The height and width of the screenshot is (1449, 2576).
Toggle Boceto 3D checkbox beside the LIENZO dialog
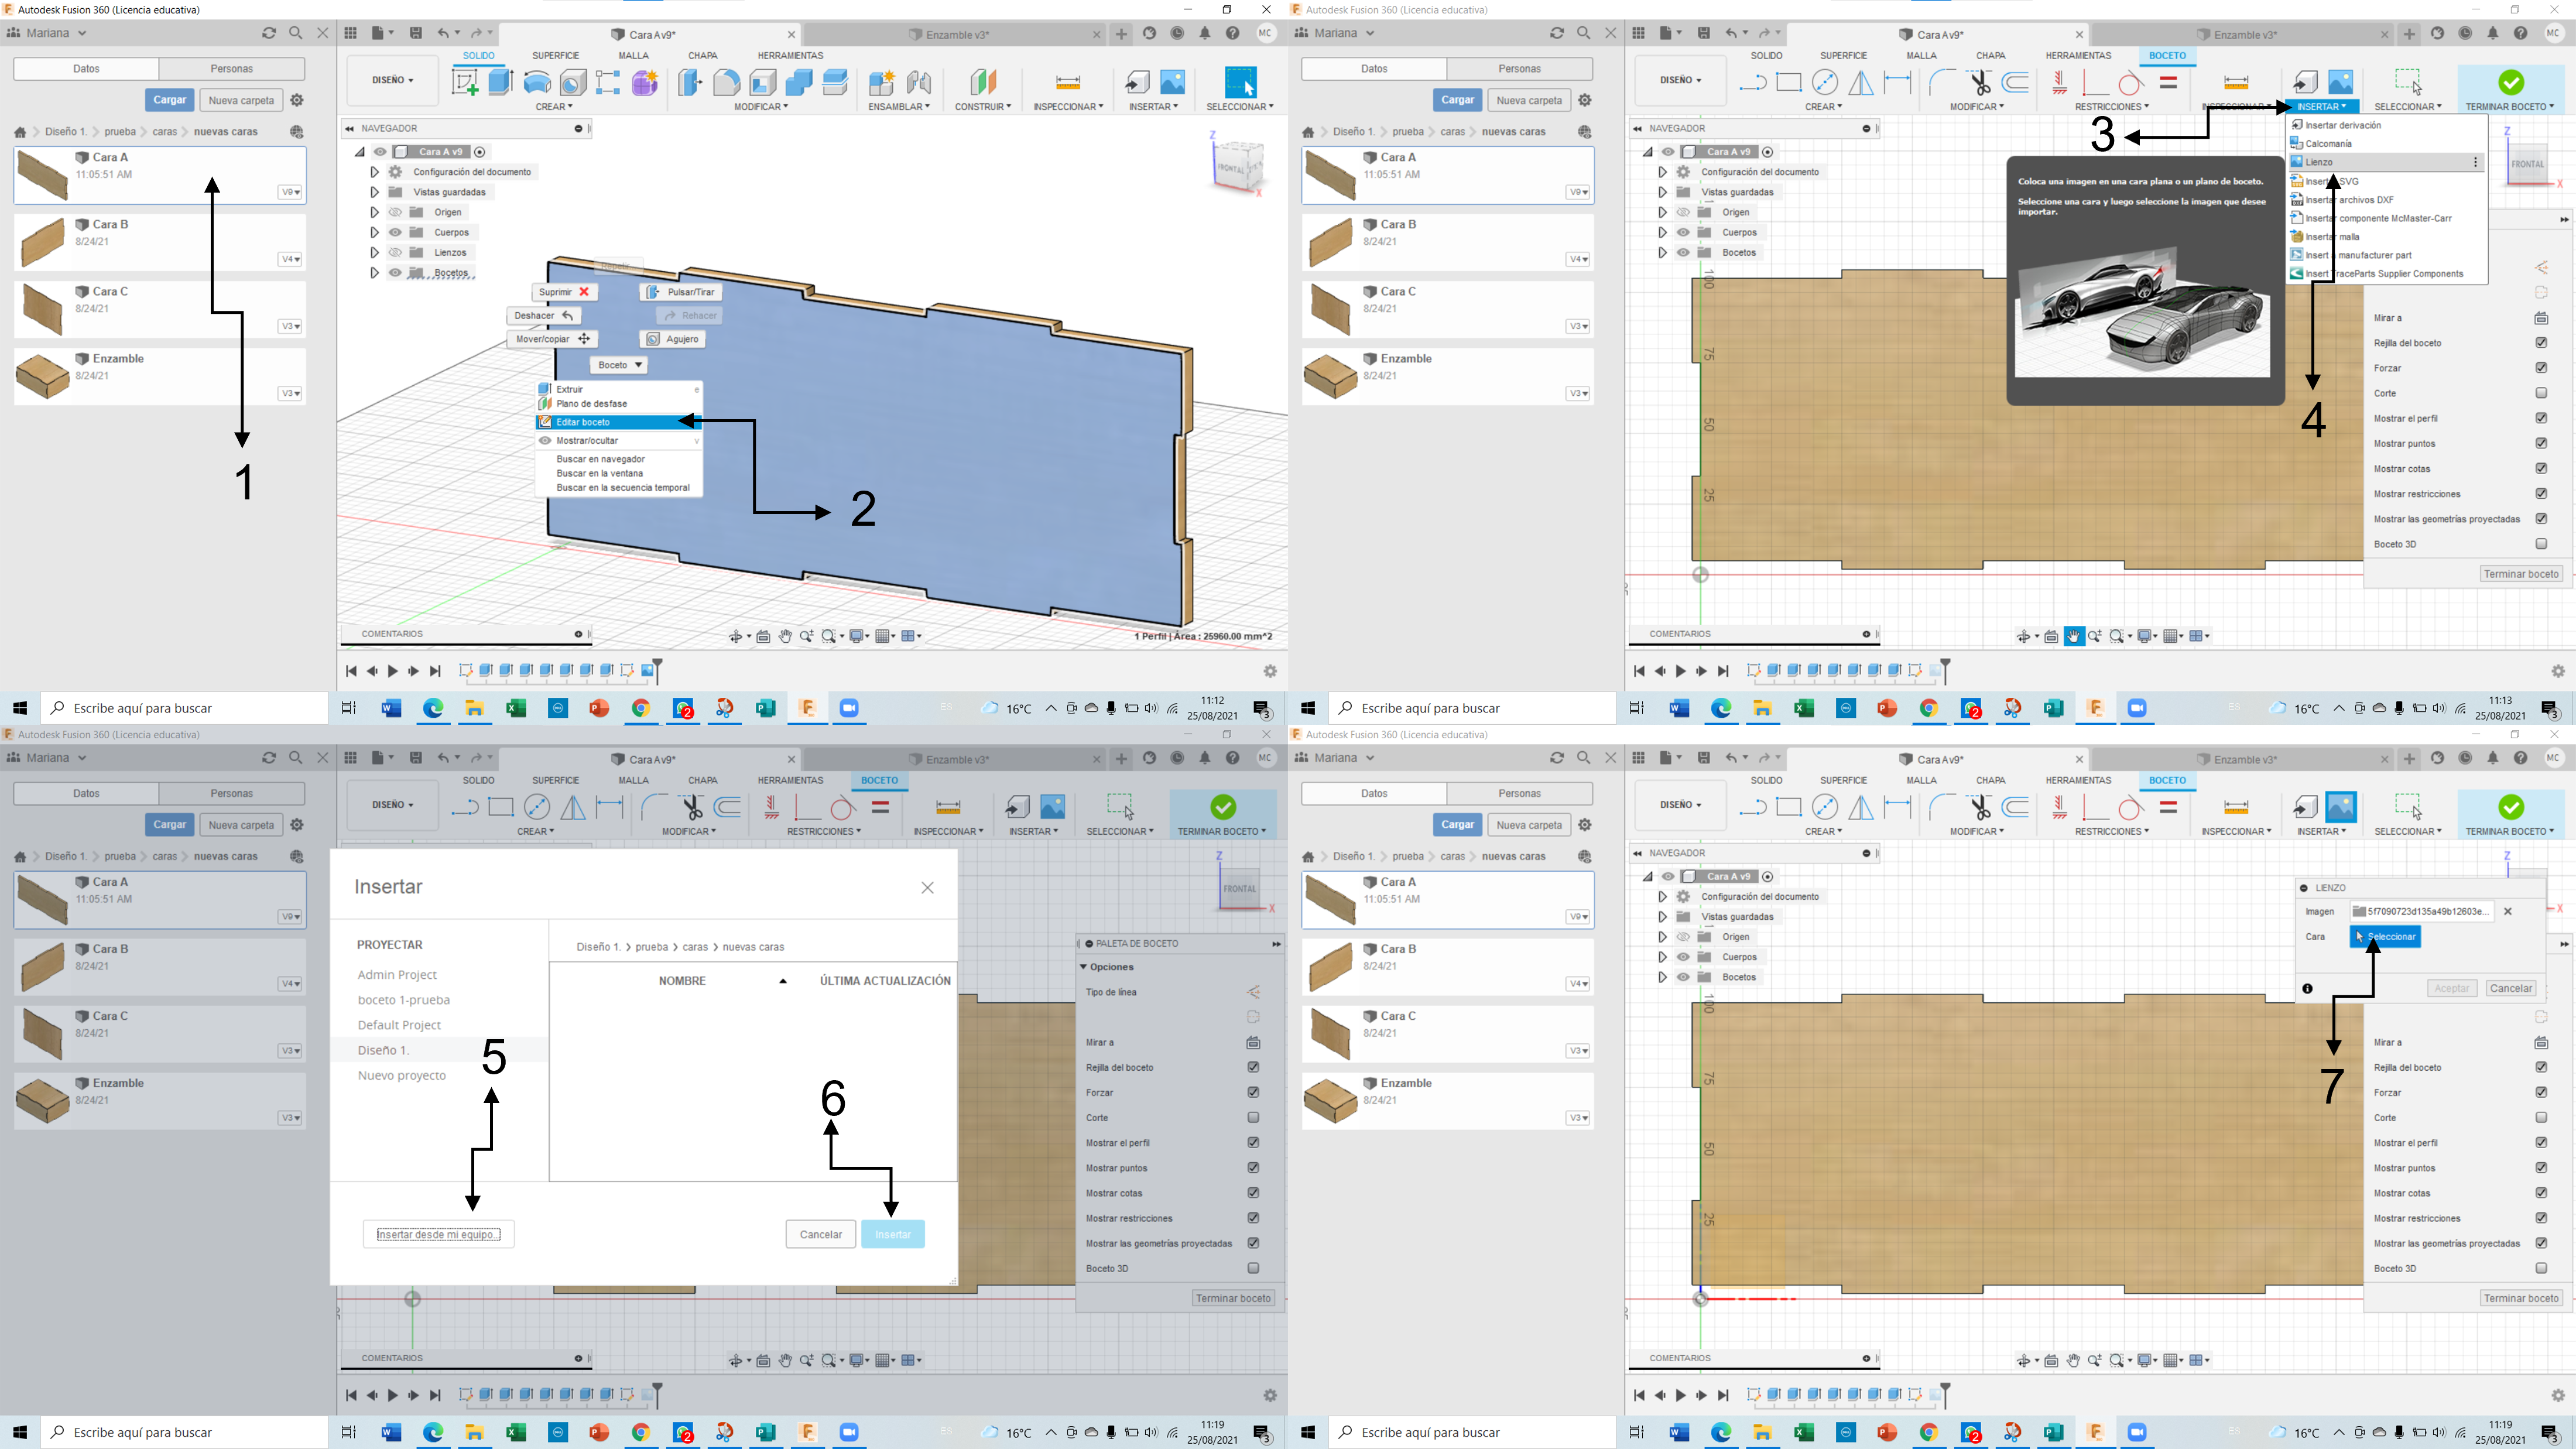click(x=2540, y=1268)
